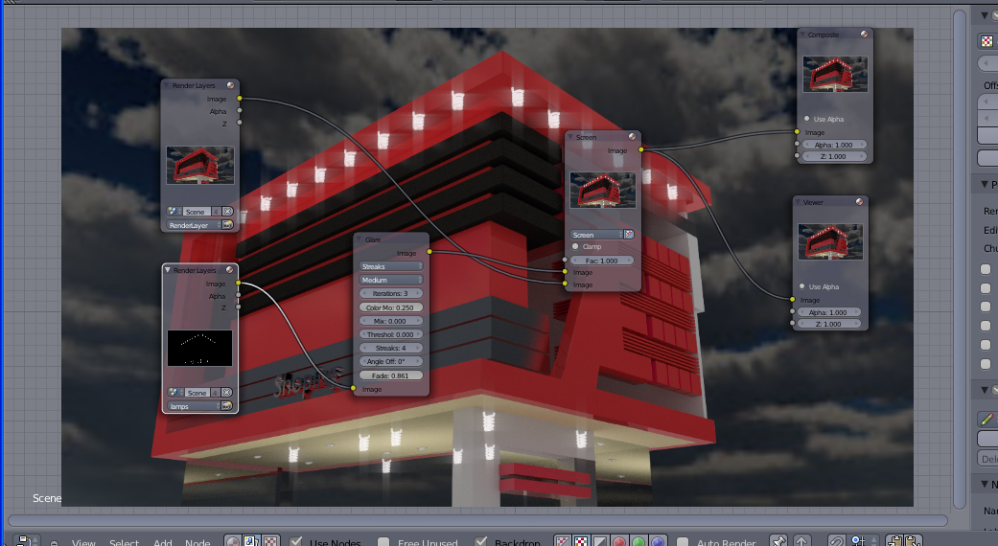Click the copy nodes to clipboard icon
998x546 pixels.
pos(894,541)
